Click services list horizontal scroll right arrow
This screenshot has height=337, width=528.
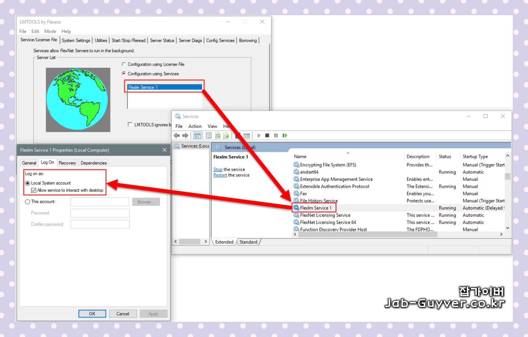coord(501,234)
